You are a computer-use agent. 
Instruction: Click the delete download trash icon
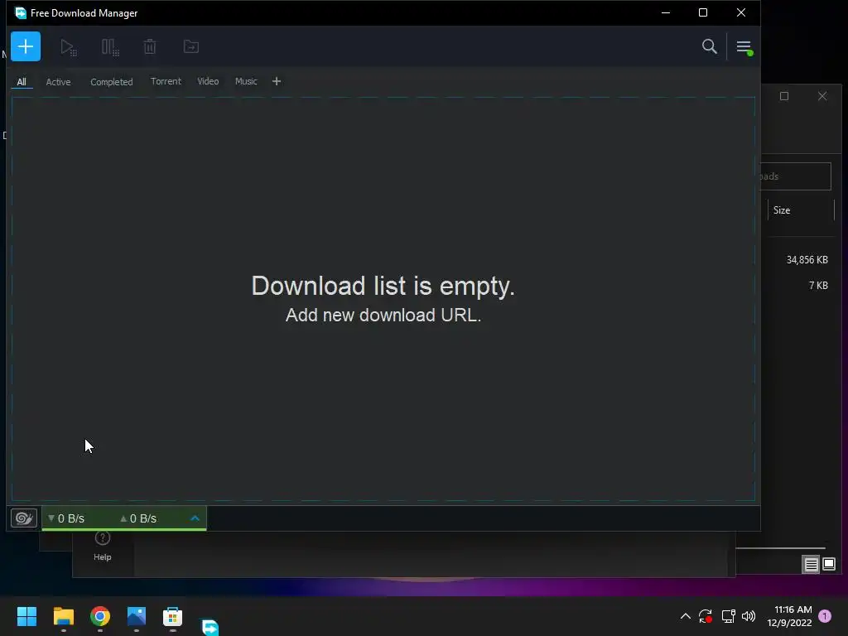coord(150,47)
